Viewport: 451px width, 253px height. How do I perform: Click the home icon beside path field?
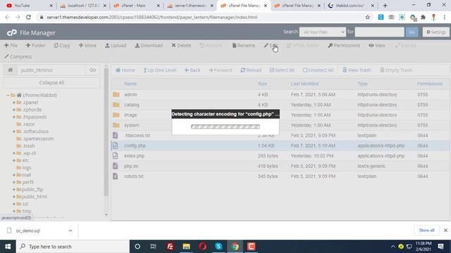[11, 70]
